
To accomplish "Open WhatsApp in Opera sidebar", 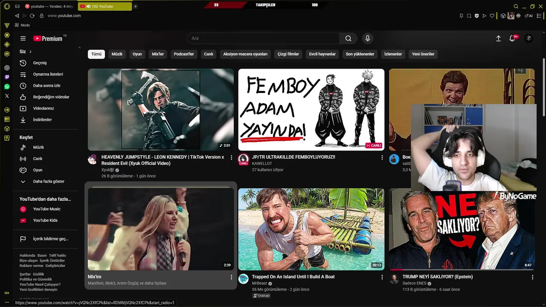I will coord(7,87).
